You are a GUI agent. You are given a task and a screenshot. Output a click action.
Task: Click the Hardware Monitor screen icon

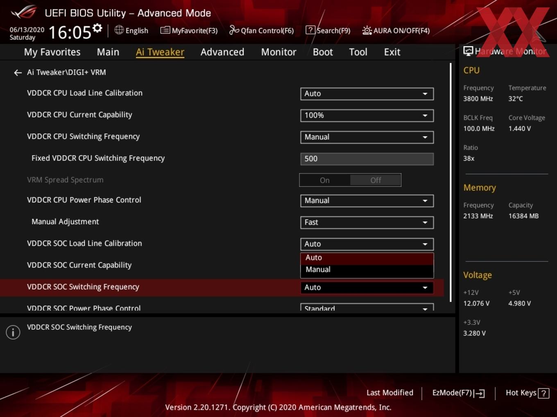click(x=468, y=51)
